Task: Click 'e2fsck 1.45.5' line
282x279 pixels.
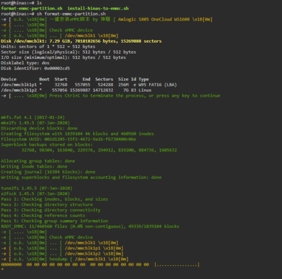Action: tap(35, 194)
